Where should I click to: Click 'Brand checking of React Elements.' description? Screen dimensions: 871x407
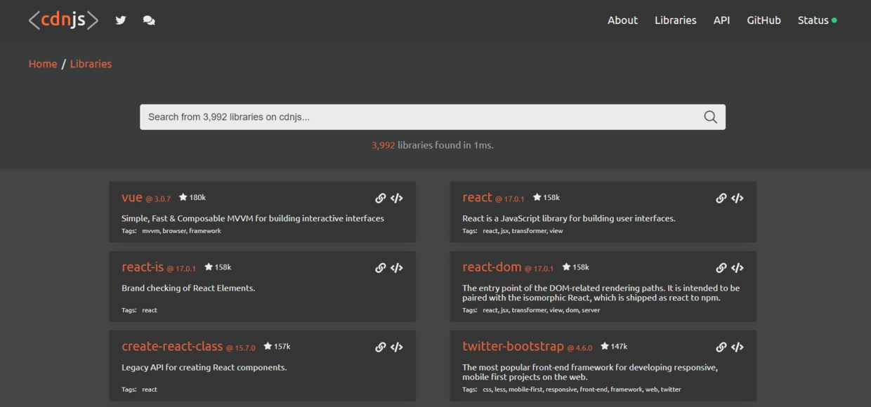click(188, 288)
